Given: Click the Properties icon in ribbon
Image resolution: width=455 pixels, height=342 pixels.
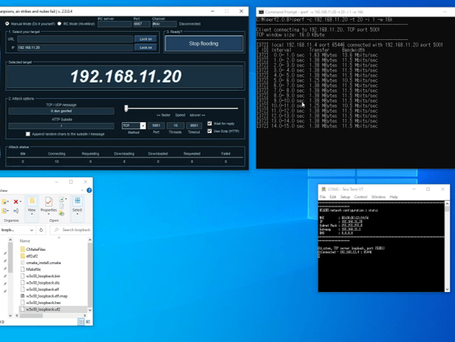Looking at the screenshot, I should (49, 201).
